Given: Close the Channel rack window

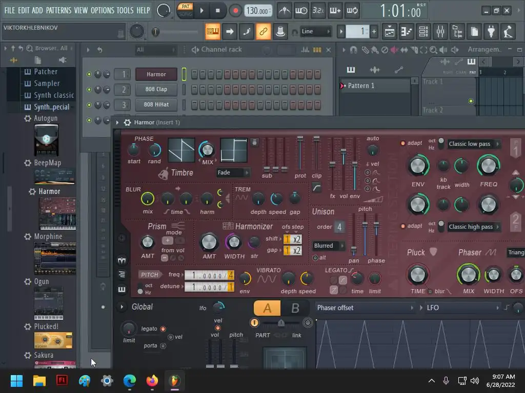Looking at the screenshot, I should click(x=329, y=50).
